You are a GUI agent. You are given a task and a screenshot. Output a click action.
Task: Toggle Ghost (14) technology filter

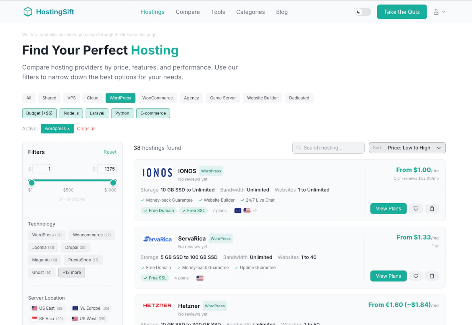coord(42,273)
